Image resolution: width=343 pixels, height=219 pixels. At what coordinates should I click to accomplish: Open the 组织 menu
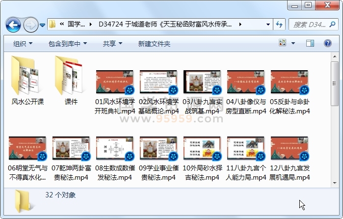point(23,44)
